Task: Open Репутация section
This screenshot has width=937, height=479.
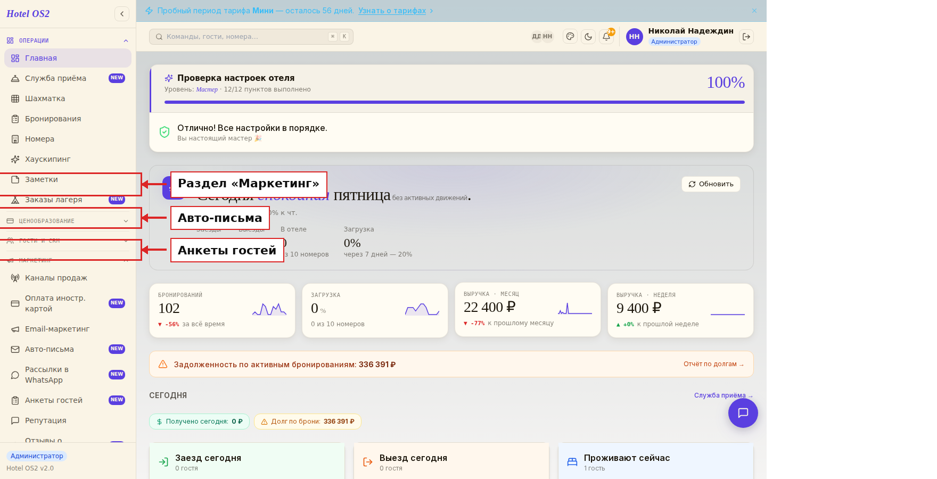Action: [x=68, y=420]
